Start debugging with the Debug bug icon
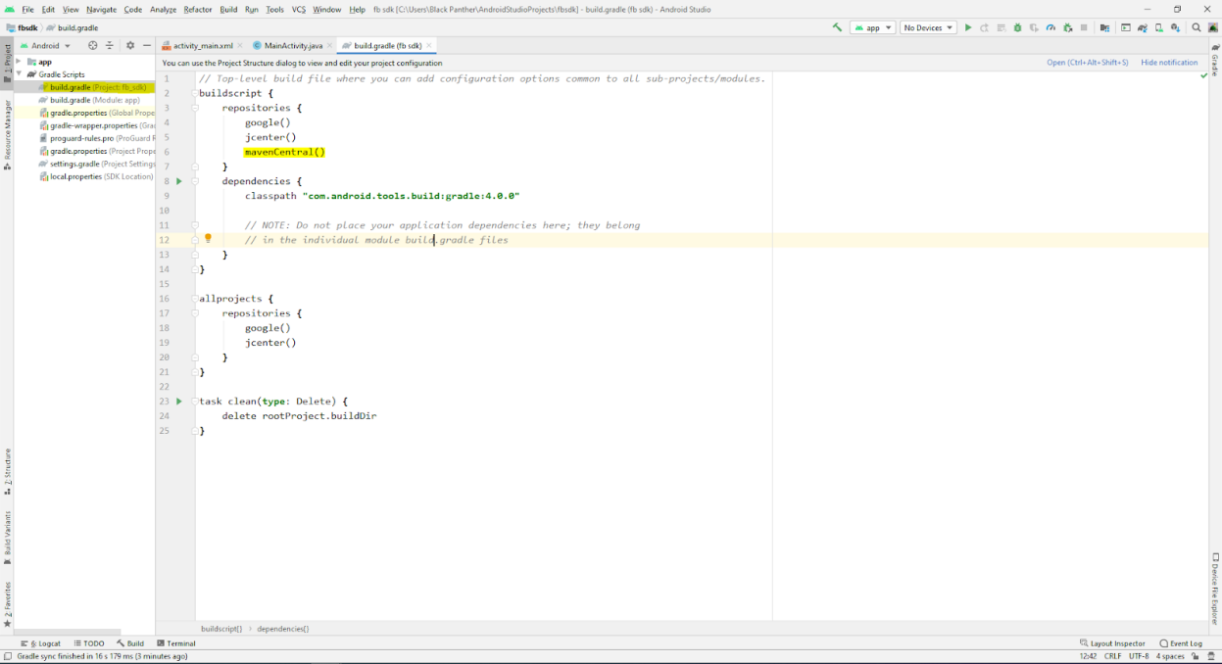 point(1017,27)
